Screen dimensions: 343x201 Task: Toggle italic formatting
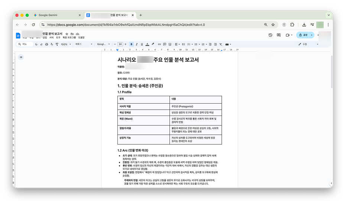pyautogui.click(x=137, y=44)
